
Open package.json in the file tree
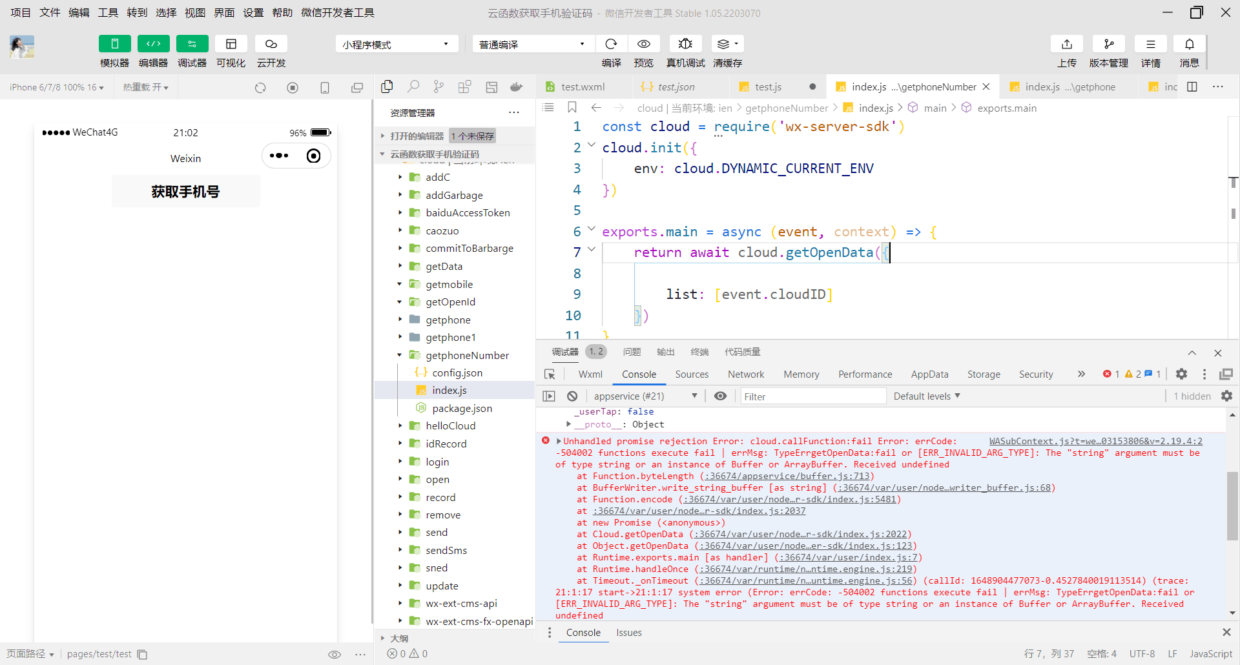[462, 408]
